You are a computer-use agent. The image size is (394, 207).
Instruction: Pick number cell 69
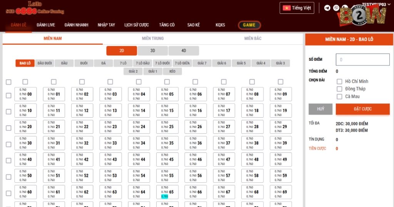click(281, 192)
